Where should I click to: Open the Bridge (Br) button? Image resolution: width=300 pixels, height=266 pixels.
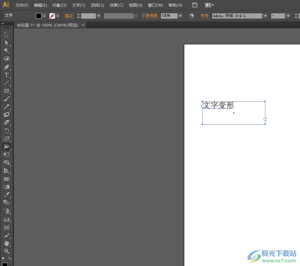point(195,5)
